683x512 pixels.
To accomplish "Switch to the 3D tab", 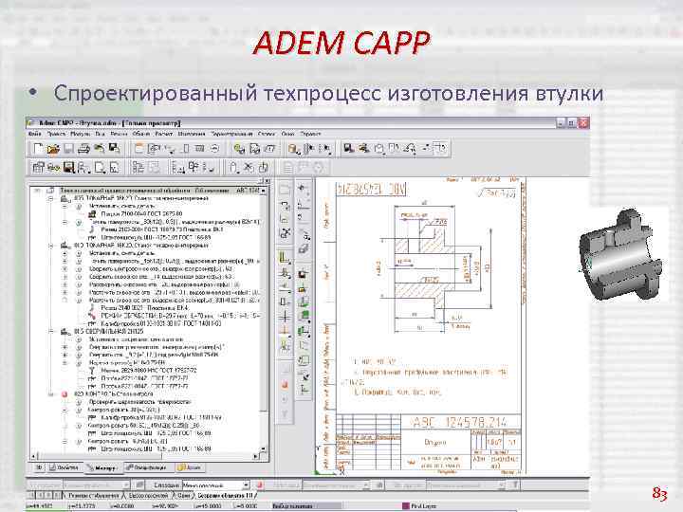I will (39, 467).
